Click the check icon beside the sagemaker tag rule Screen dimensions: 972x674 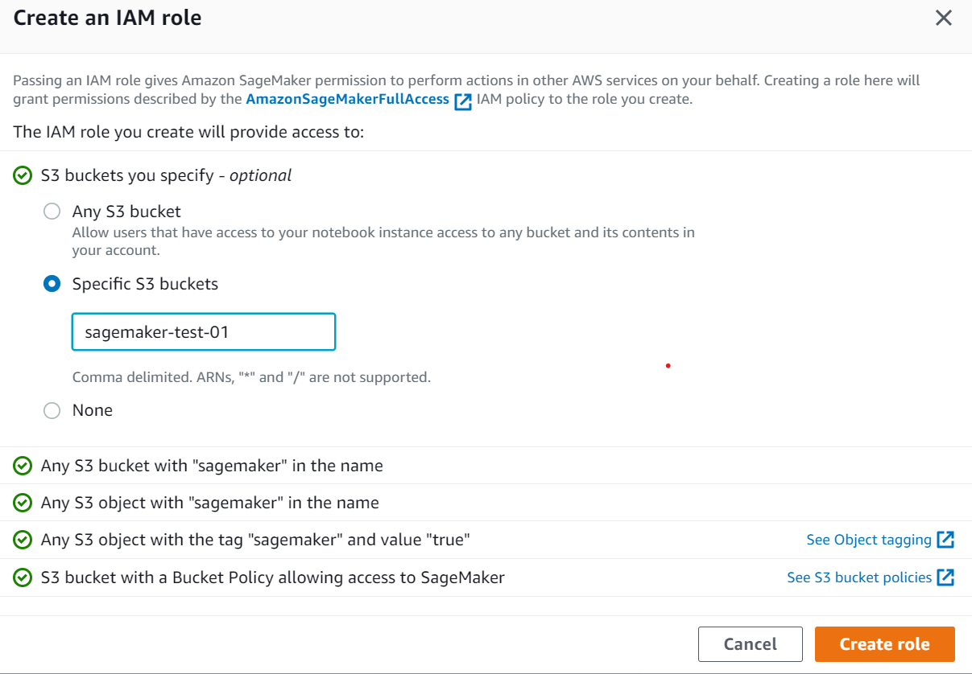tap(22, 540)
